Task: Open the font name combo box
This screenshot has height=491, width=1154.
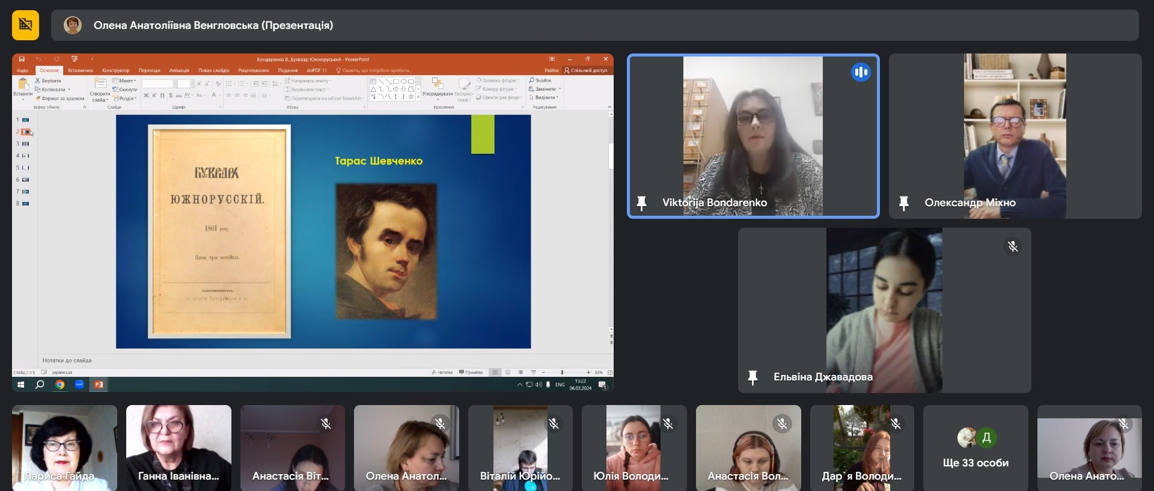Action: point(159,84)
